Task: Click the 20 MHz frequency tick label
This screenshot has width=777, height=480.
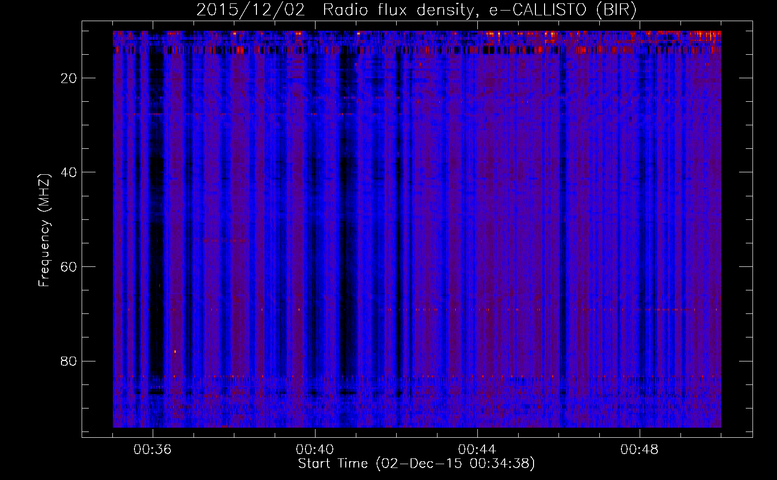Action: [69, 78]
